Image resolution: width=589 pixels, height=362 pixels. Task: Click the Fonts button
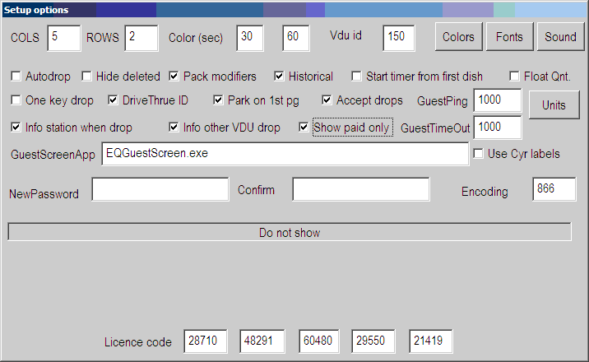click(509, 37)
